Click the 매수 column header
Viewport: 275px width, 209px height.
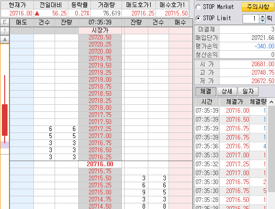(180, 23)
